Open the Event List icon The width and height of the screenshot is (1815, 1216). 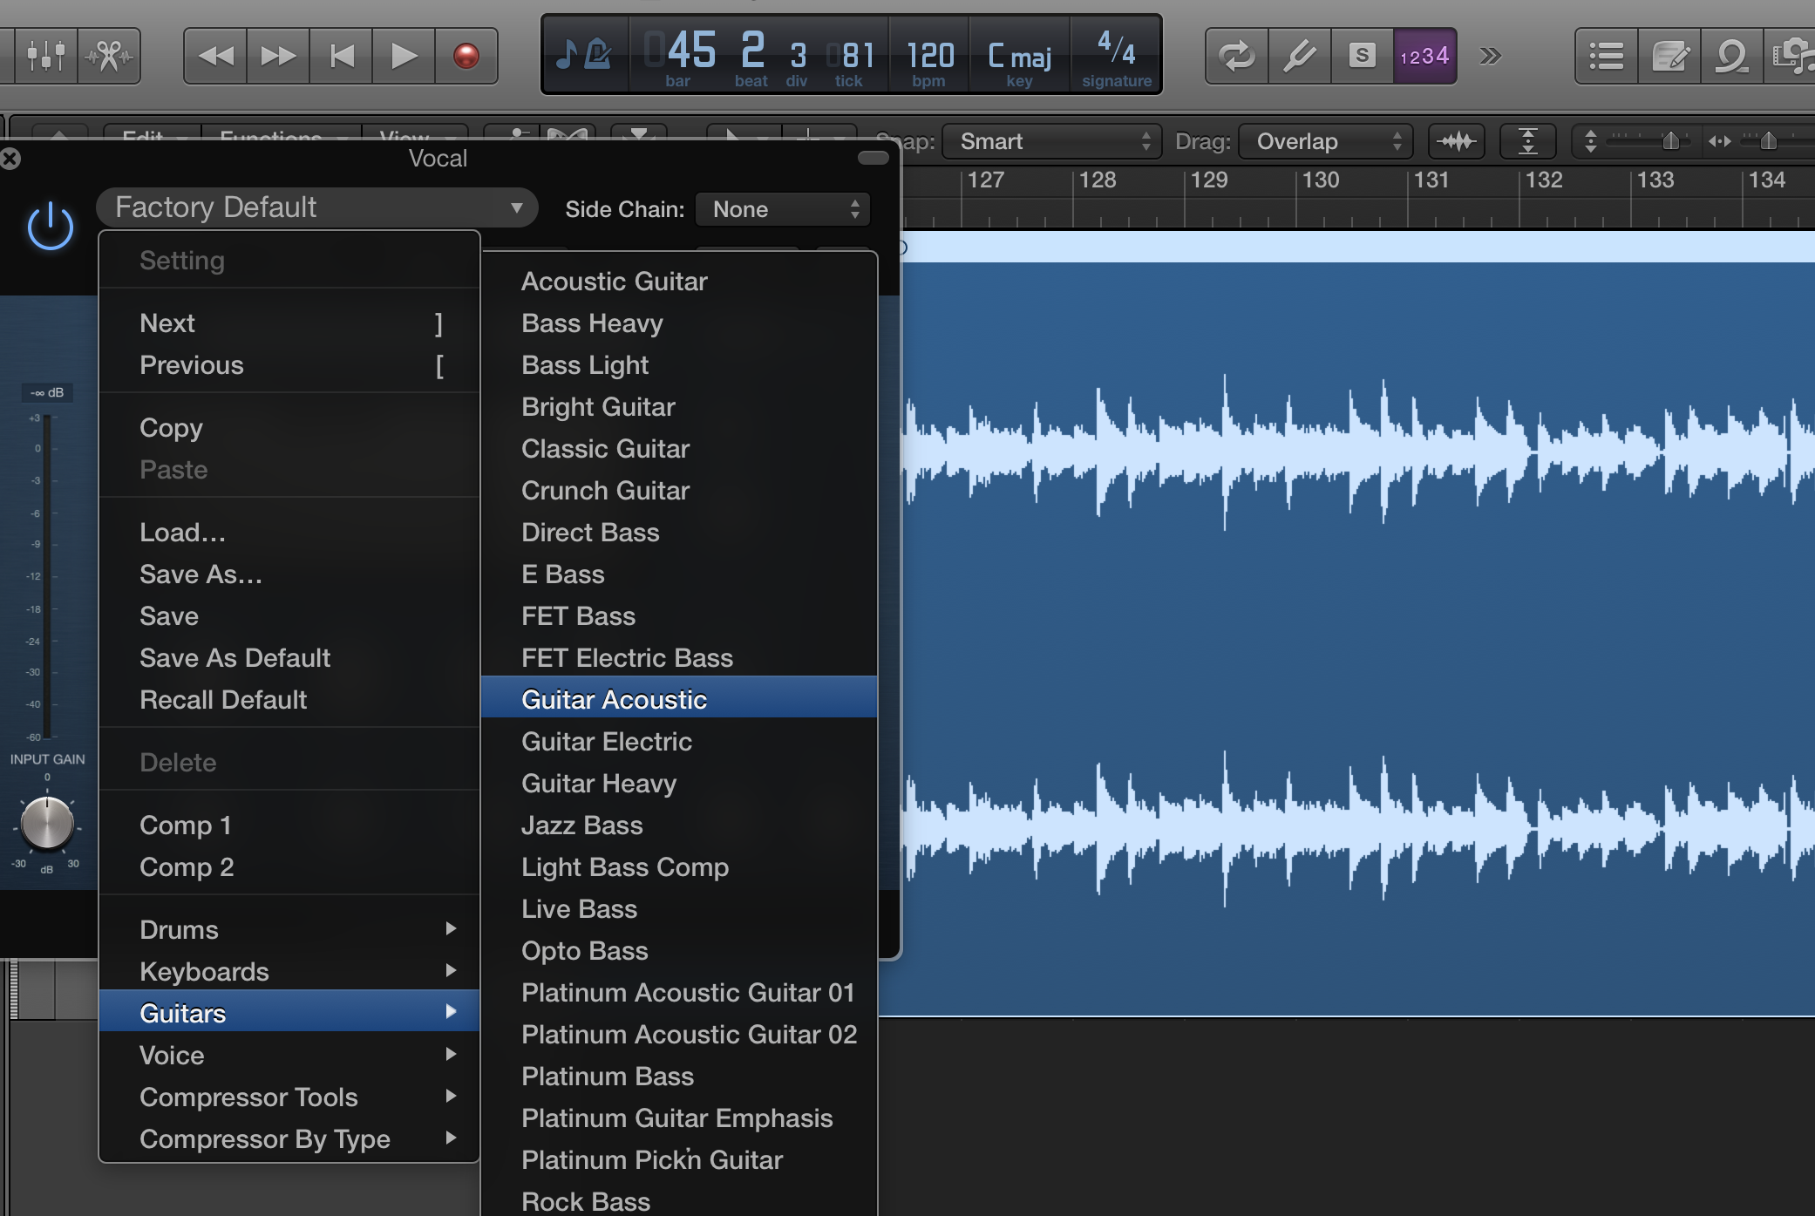pos(1605,56)
